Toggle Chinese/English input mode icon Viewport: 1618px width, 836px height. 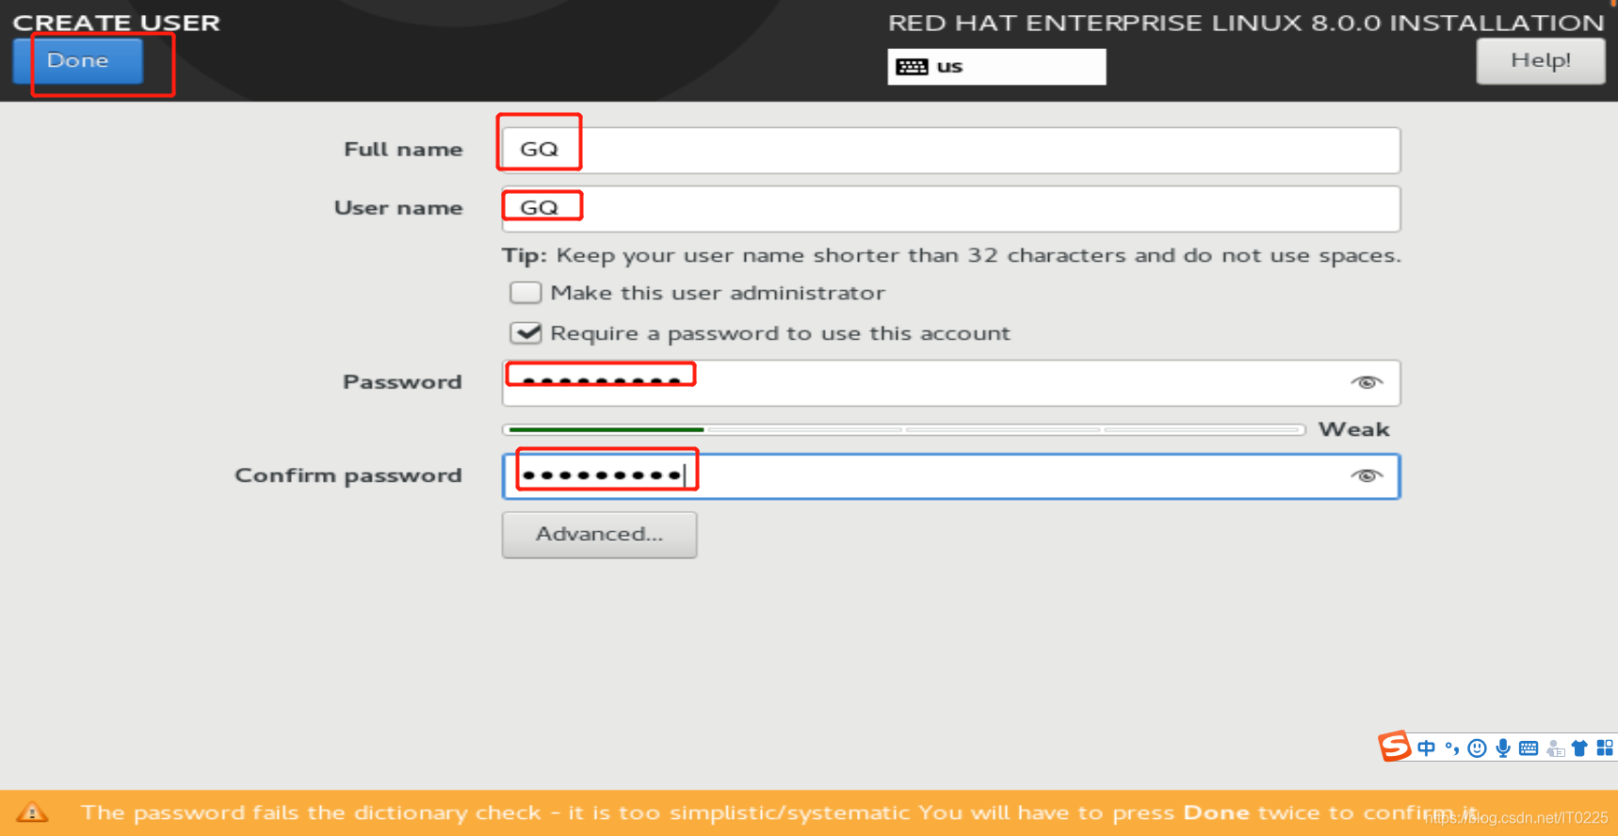(1426, 748)
